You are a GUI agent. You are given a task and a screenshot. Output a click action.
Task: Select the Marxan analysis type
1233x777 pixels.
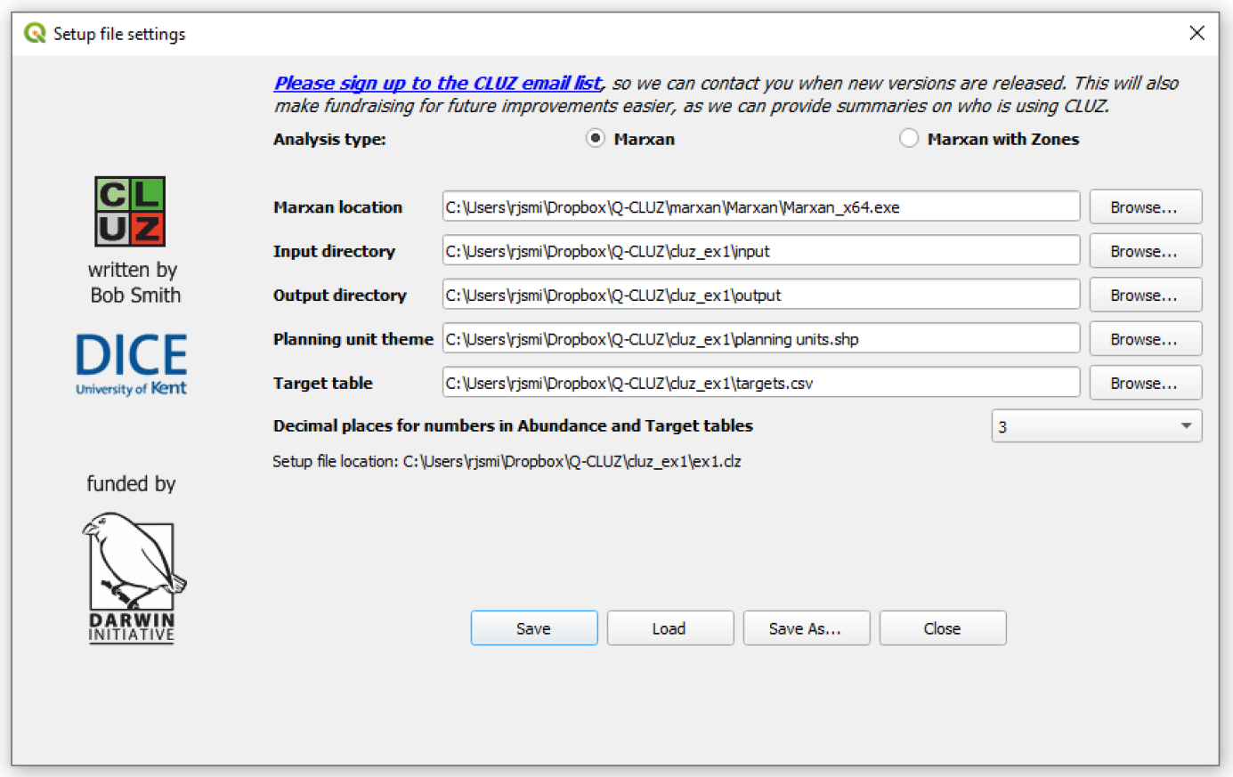(x=596, y=139)
